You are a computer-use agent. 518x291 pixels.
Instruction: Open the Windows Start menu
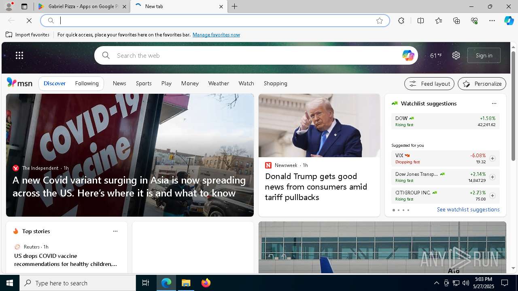10,283
